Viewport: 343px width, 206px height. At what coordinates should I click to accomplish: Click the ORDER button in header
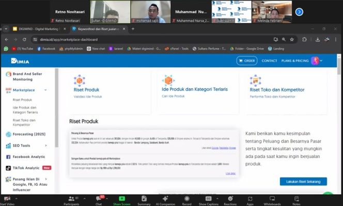(x=247, y=61)
